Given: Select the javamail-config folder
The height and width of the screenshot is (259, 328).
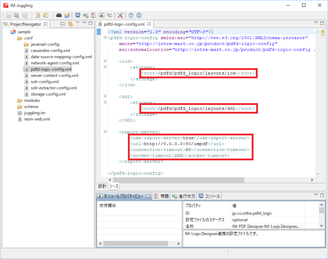Looking at the screenshot, I should tap(45, 44).
